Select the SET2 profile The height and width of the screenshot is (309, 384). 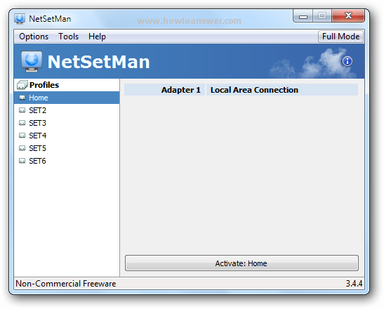(x=67, y=110)
